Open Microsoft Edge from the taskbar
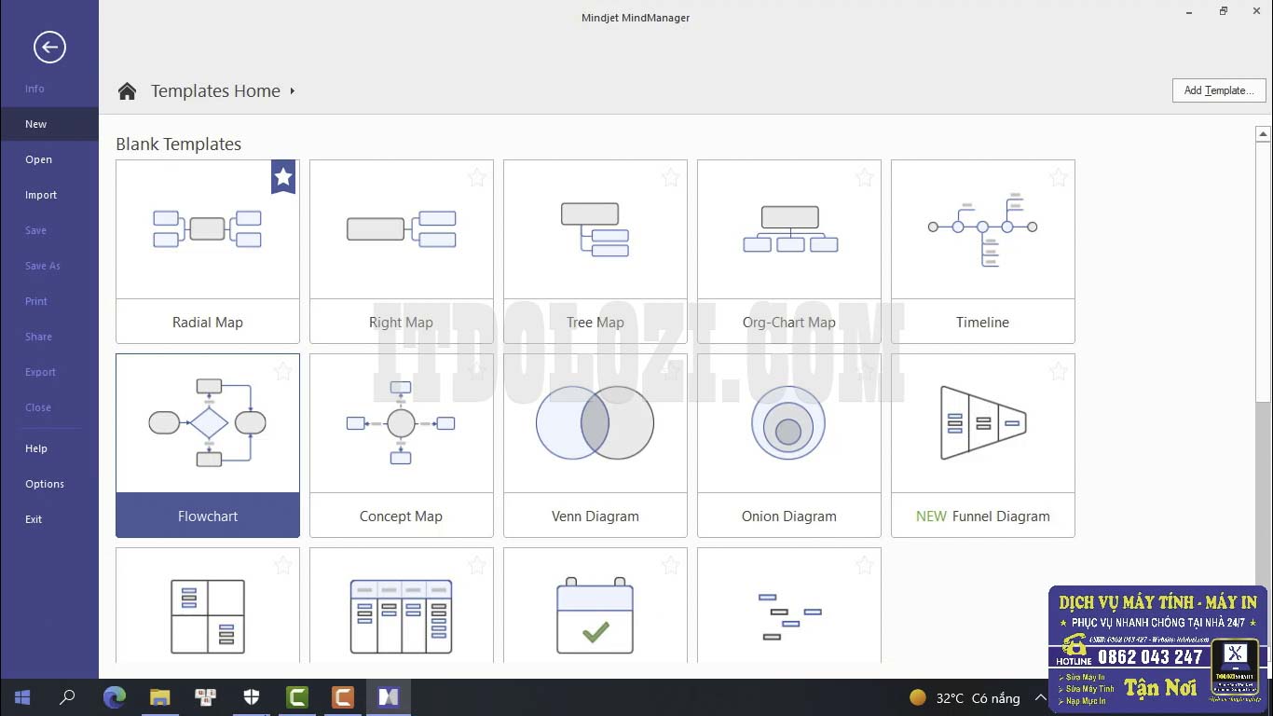The width and height of the screenshot is (1273, 716). pos(114,697)
